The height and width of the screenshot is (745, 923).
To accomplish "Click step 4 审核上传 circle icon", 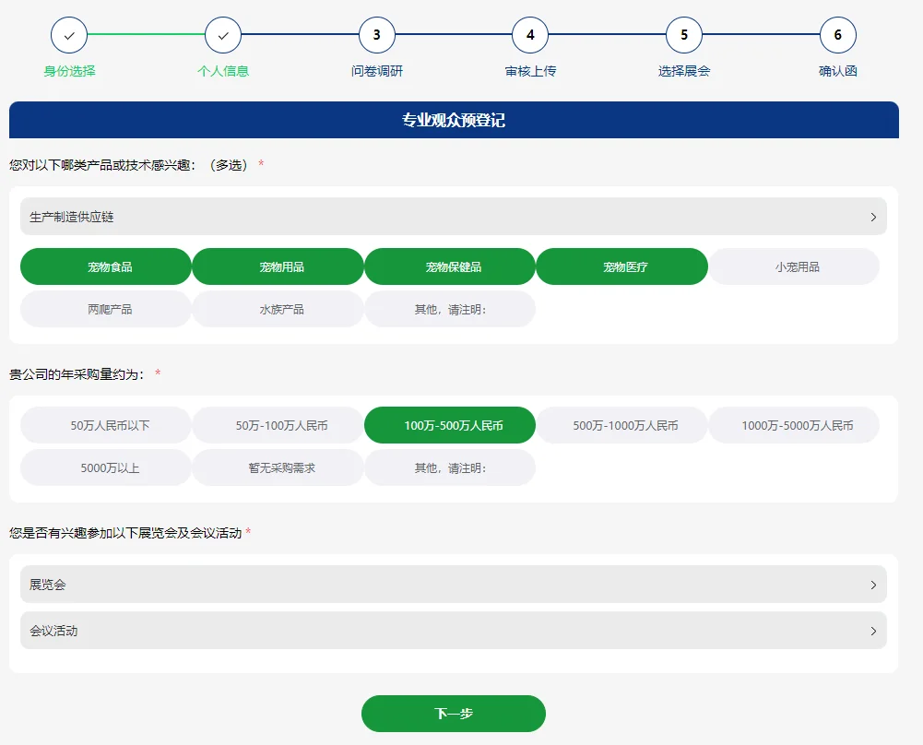I will pos(530,34).
